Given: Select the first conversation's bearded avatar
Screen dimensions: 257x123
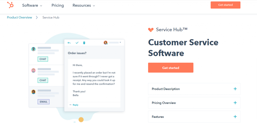Looking at the screenshot, I should tap(33, 49).
